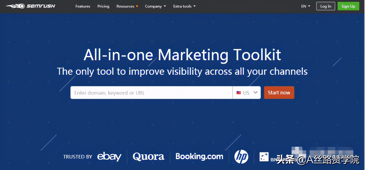Viewport: 365px width, 170px height.
Task: Click the TRUSTED BY label
Action: click(x=78, y=157)
